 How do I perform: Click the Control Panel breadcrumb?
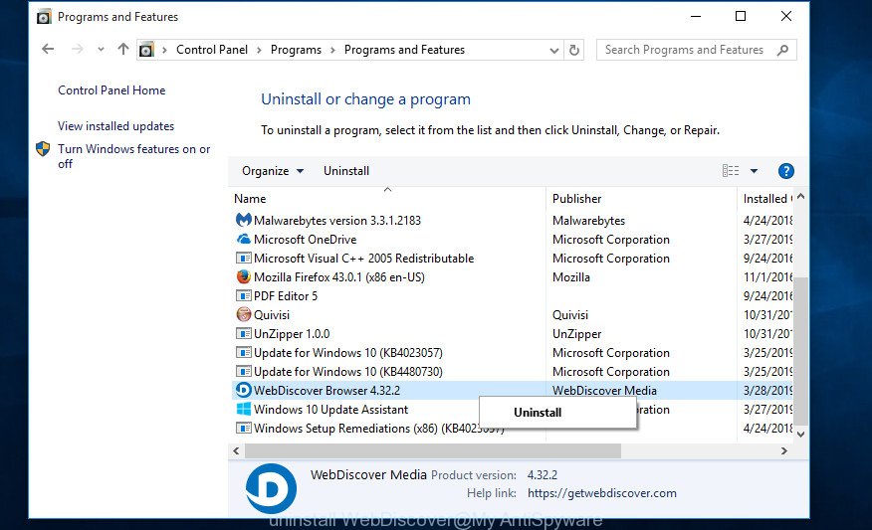[212, 50]
